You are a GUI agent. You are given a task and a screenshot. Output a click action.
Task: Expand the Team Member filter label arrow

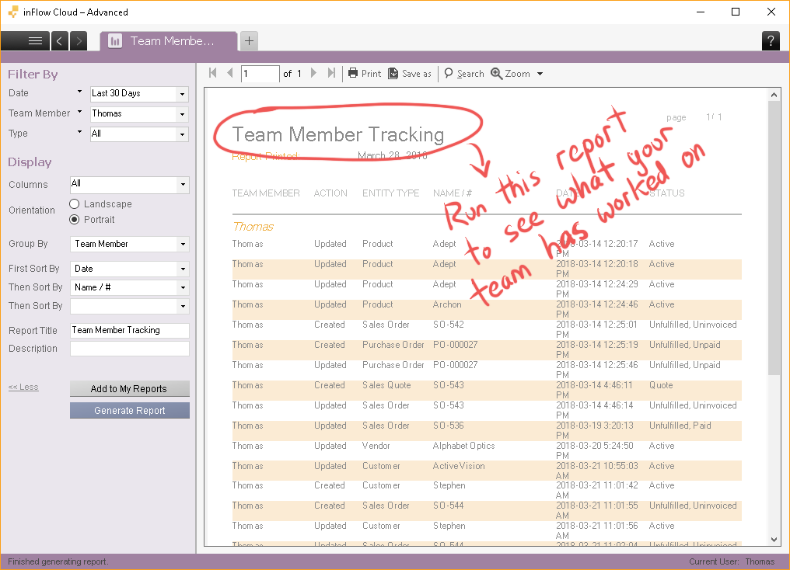click(x=79, y=112)
